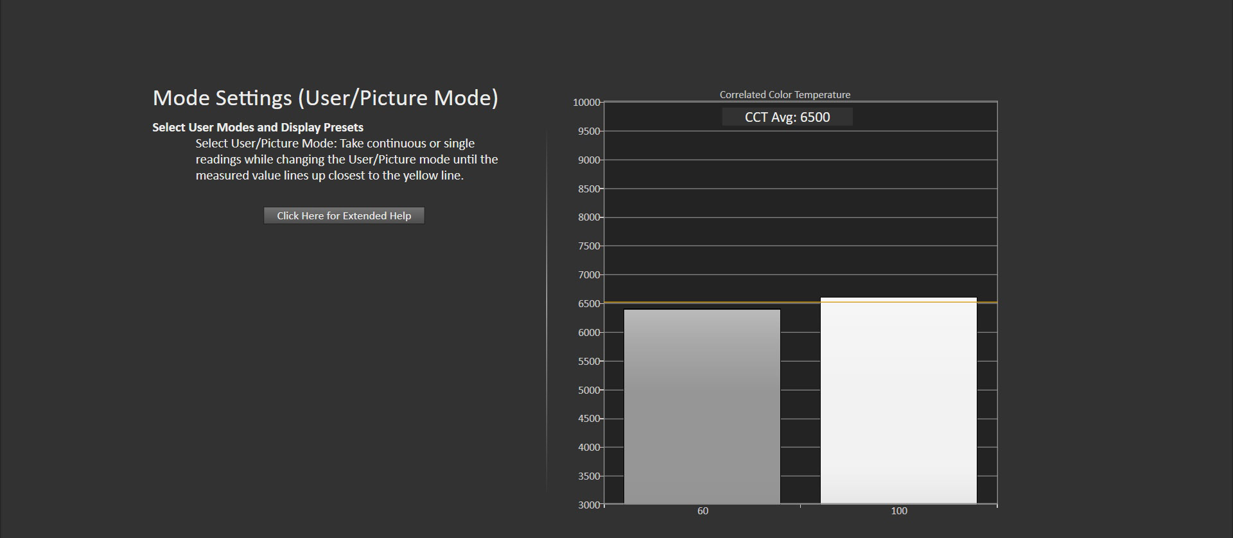1233x538 pixels.
Task: Click the 60 x-axis label
Action: pos(703,511)
